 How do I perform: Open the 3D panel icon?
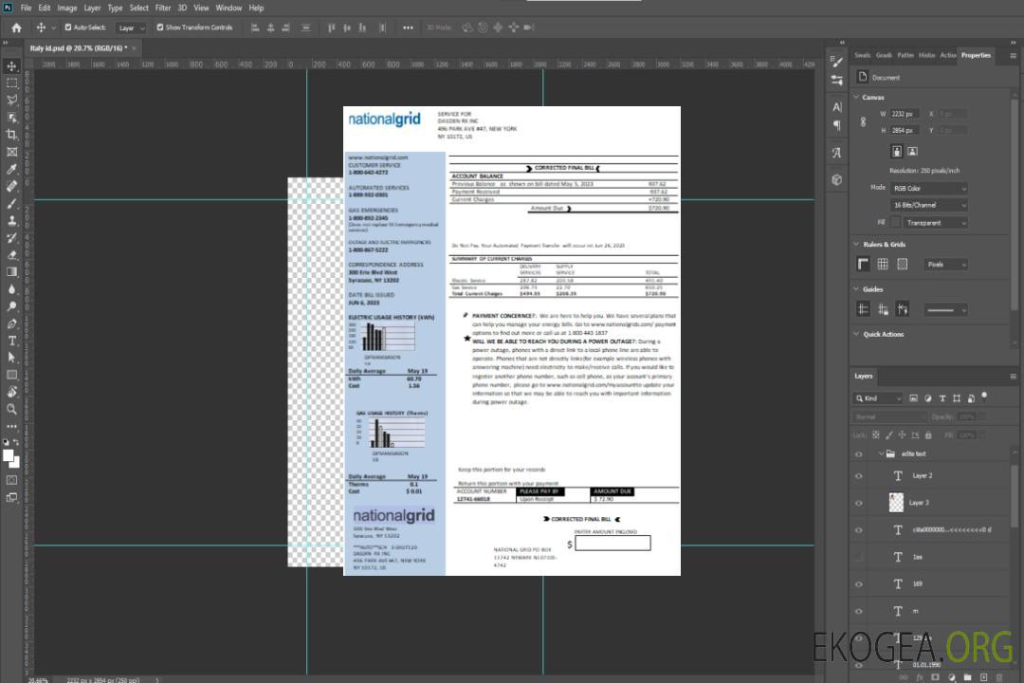click(836, 179)
